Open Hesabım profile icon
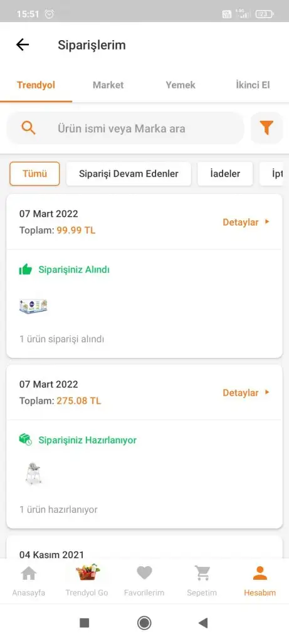Image resolution: width=289 pixels, height=642 pixels. click(x=260, y=573)
